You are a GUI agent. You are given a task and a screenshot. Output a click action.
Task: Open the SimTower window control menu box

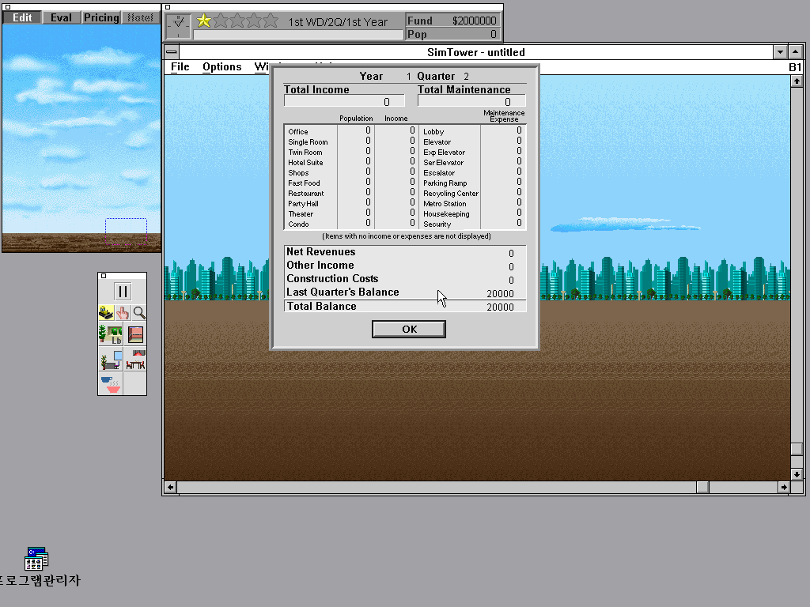point(172,52)
